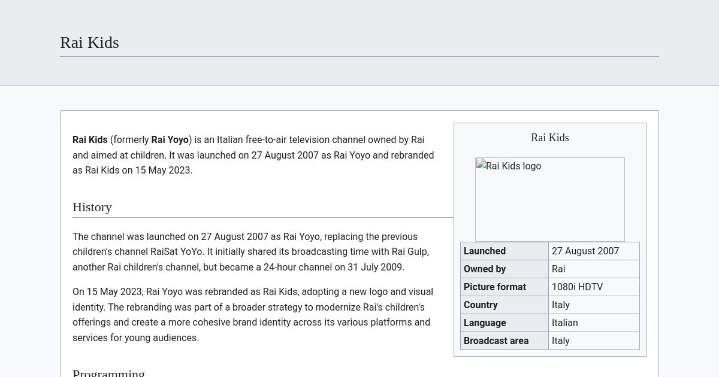The width and height of the screenshot is (719, 377).
Task: Click bold Rai Kids at intro start
Action: [x=90, y=139]
